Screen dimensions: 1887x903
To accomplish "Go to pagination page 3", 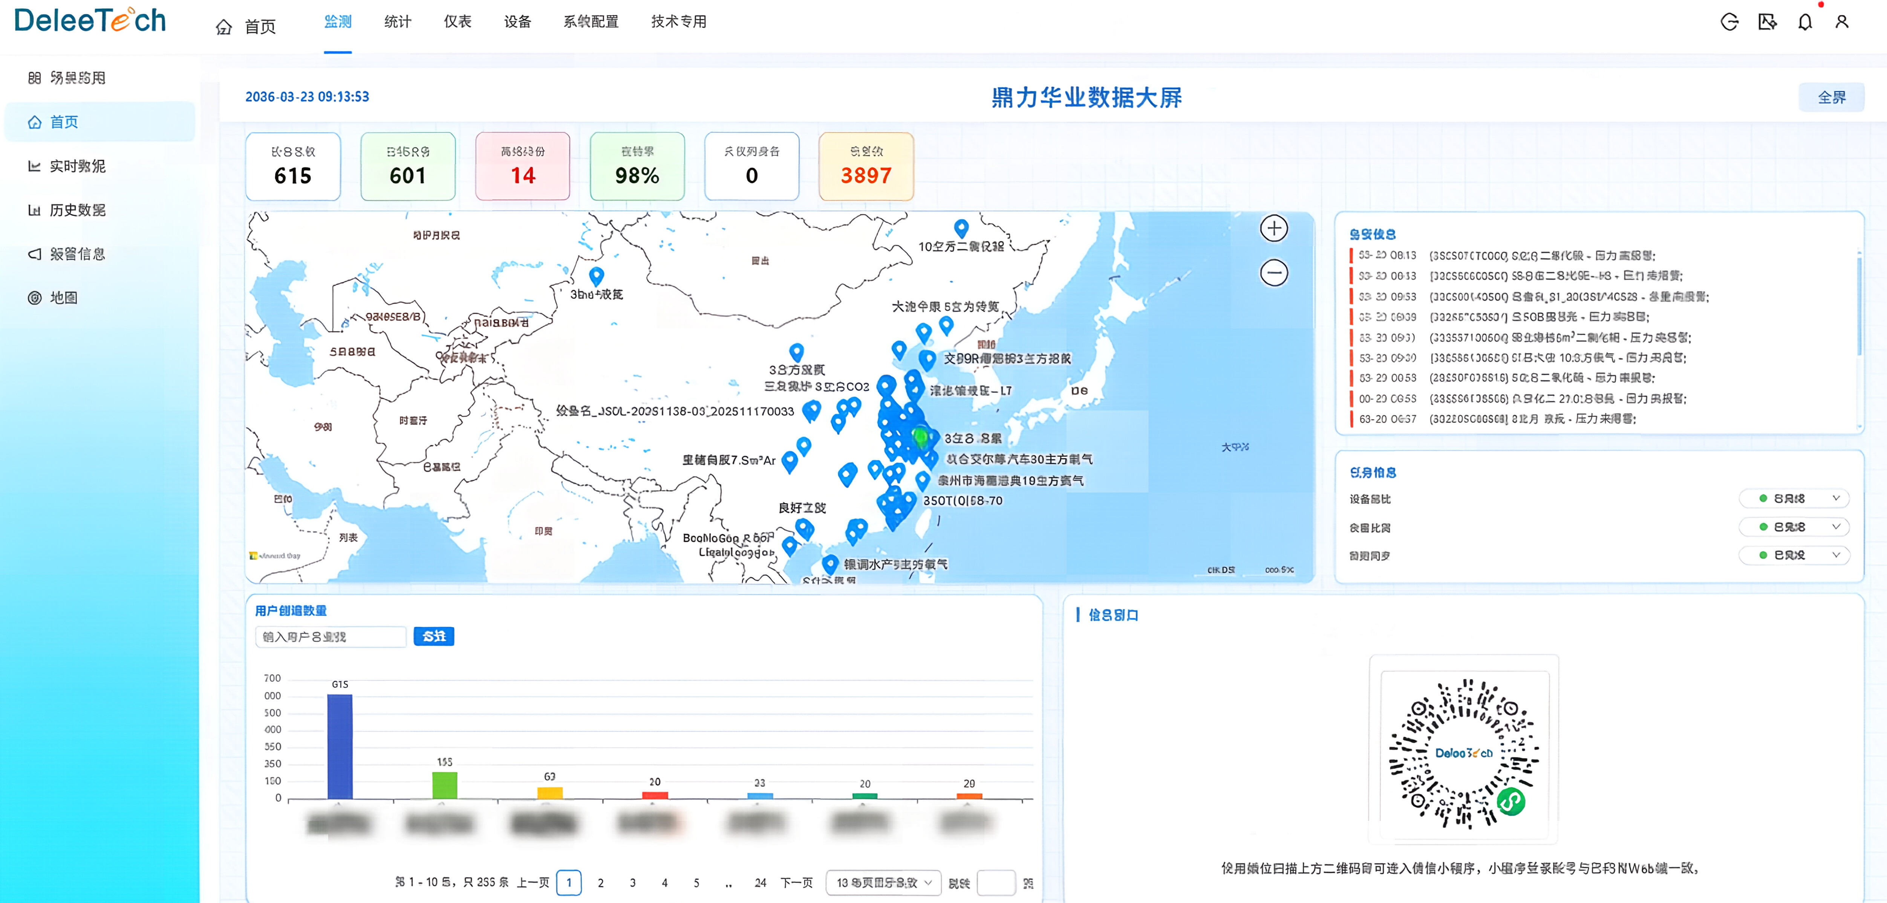I will (632, 883).
